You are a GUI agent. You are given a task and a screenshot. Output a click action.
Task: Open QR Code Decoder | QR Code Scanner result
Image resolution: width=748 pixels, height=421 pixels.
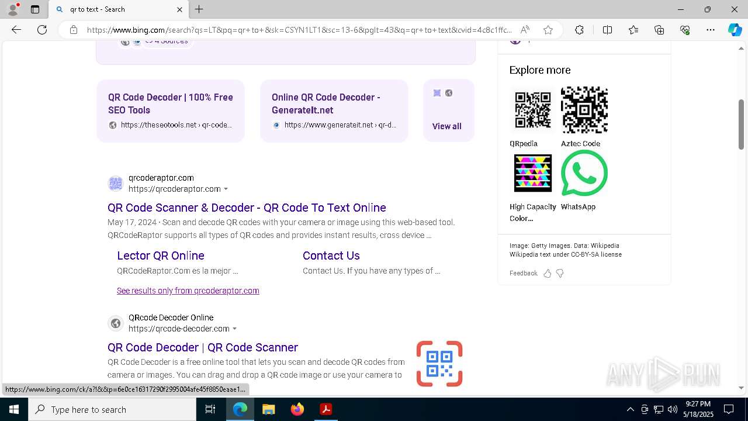[x=203, y=347]
